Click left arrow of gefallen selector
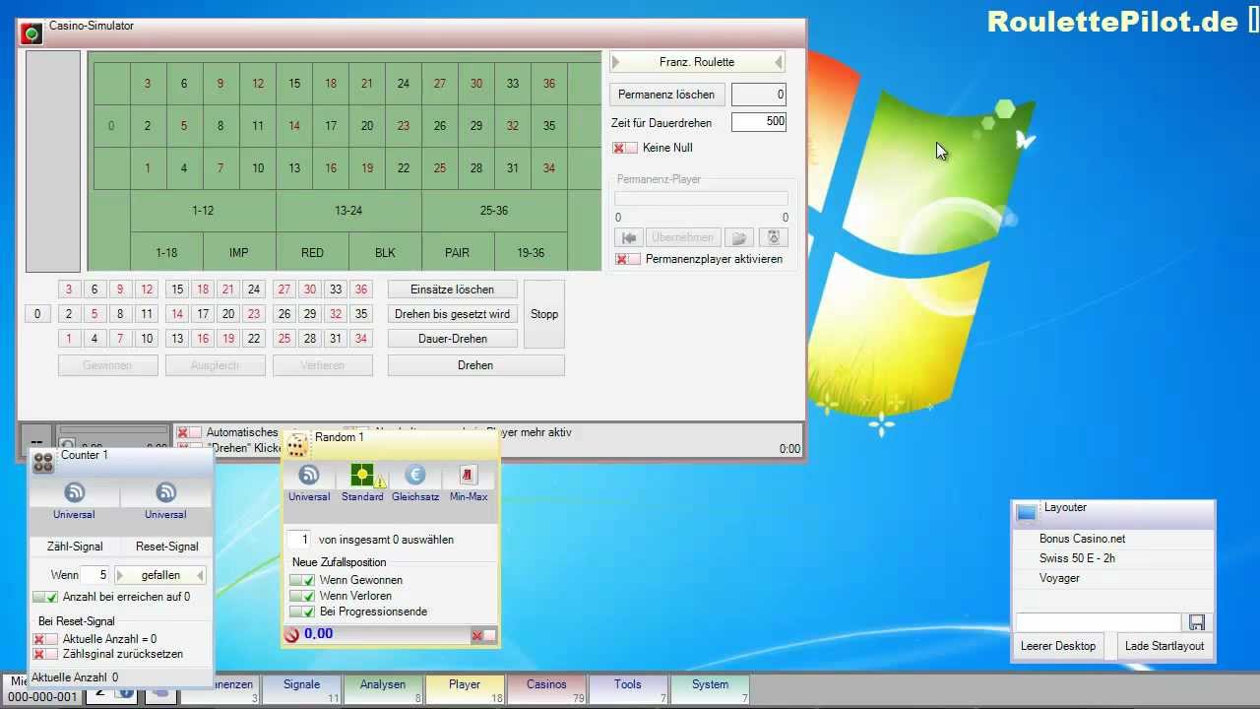1260x709 pixels. (x=121, y=575)
